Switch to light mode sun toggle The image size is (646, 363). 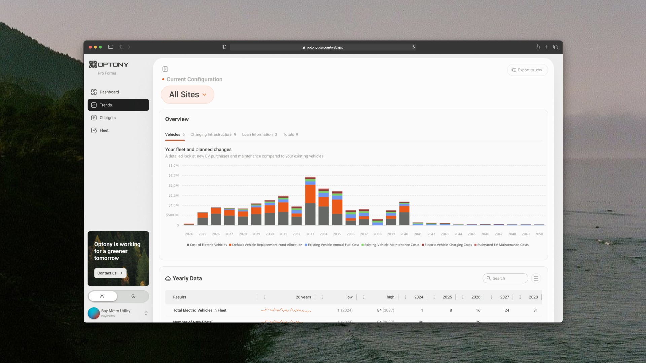(x=102, y=296)
